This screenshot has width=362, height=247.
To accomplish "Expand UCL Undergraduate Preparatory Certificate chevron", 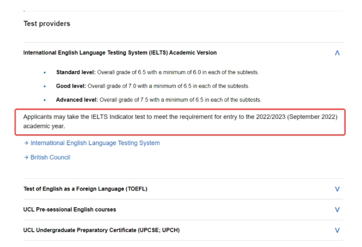I will 337,230.
